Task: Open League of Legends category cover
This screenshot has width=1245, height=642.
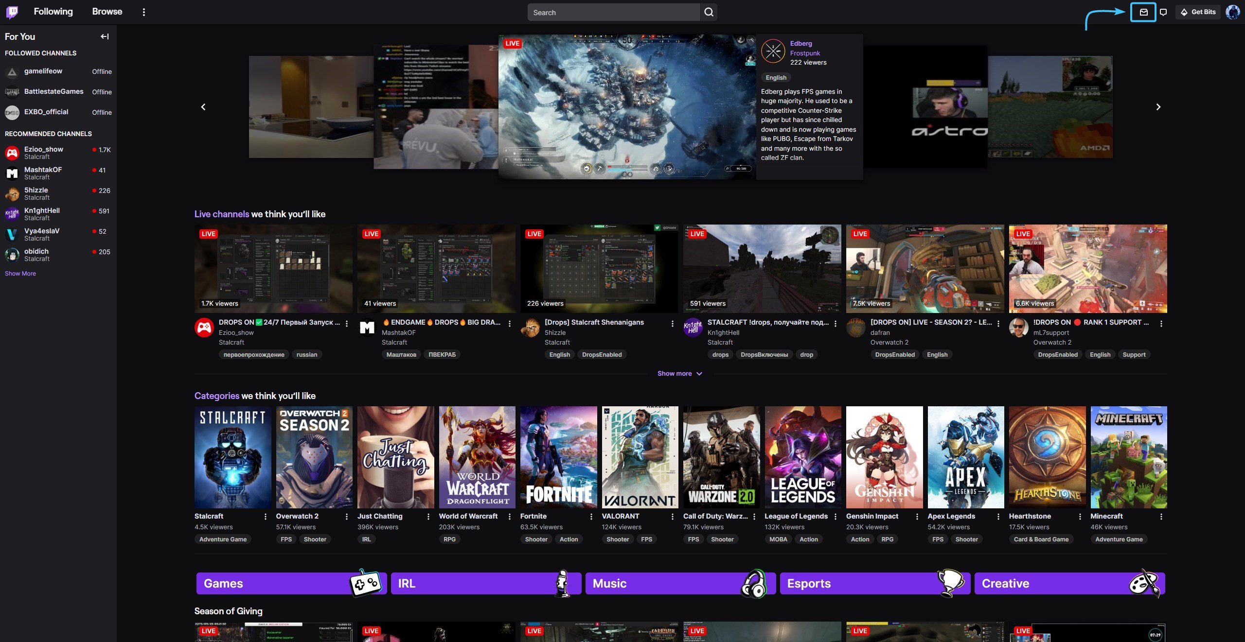Action: point(803,457)
